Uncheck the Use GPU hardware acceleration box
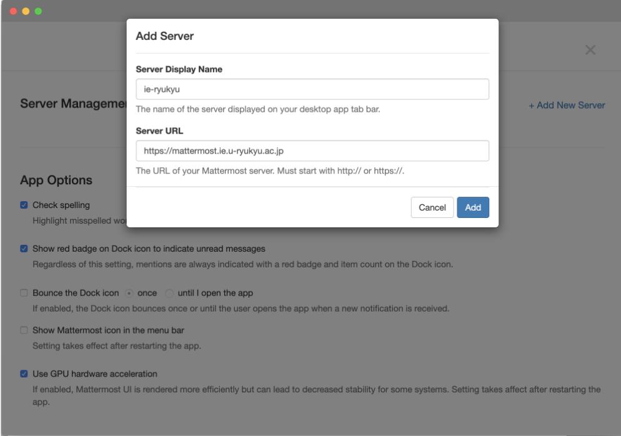This screenshot has height=436, width=621. point(24,374)
